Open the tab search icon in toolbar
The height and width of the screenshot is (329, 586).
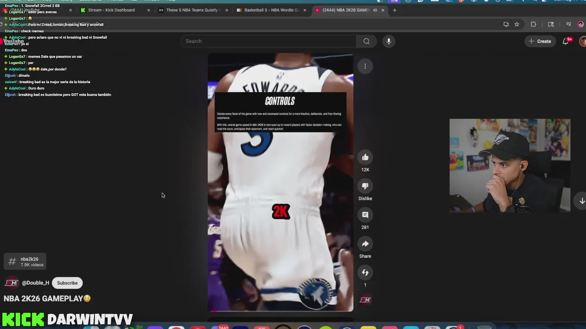pos(551,24)
